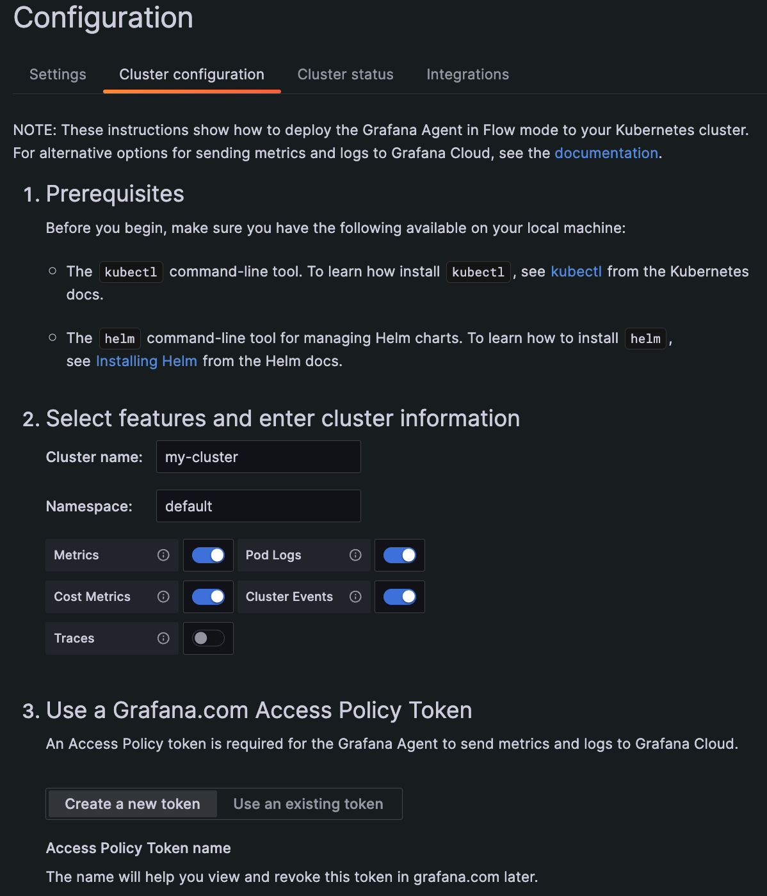Click the Cluster name input field
The height and width of the screenshot is (896, 767).
(x=258, y=457)
